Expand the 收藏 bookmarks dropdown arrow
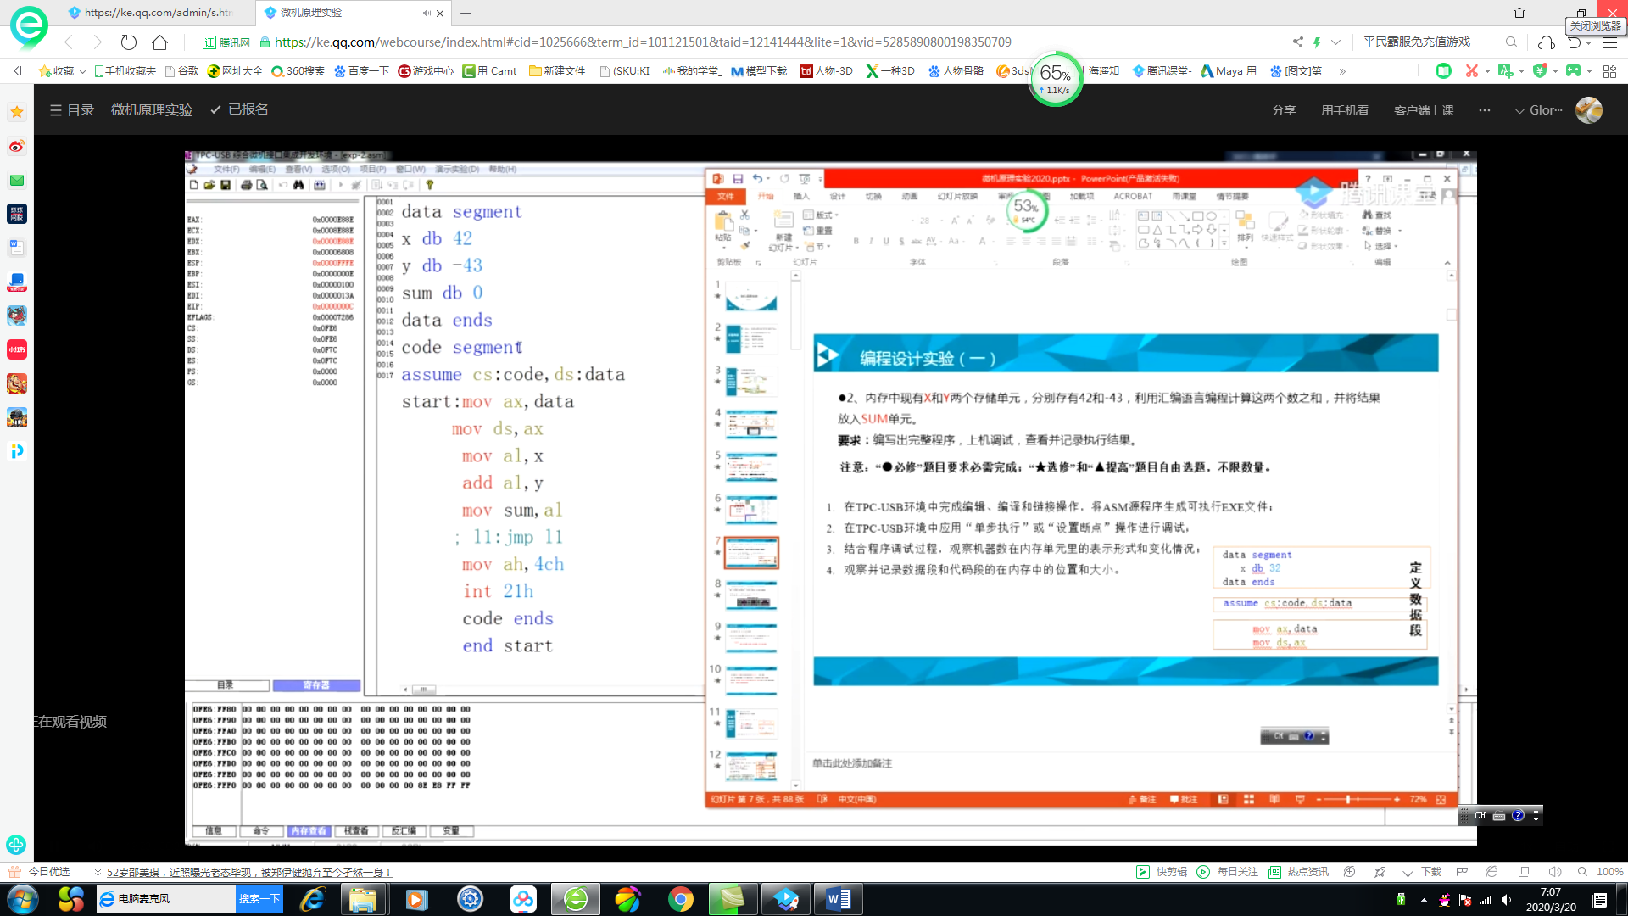Image resolution: width=1628 pixels, height=916 pixels. (x=82, y=71)
